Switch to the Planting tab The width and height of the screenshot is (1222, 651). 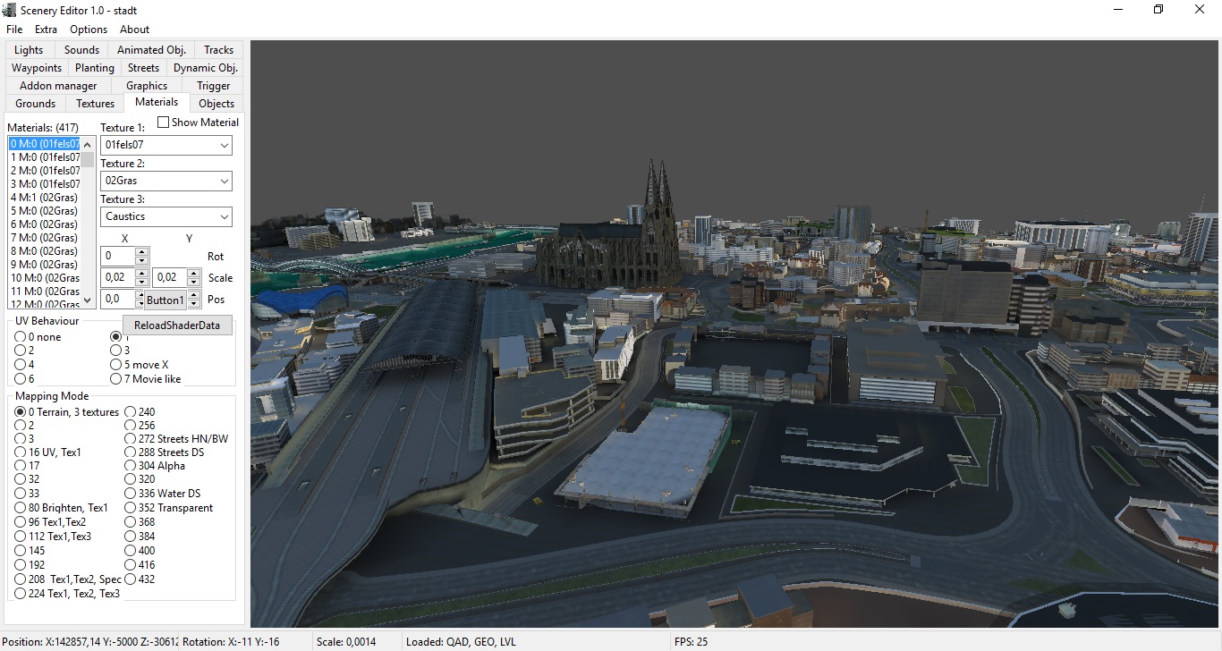click(x=95, y=68)
